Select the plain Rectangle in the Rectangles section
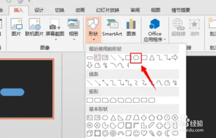The image size is (216, 138). (x=90, y=100)
